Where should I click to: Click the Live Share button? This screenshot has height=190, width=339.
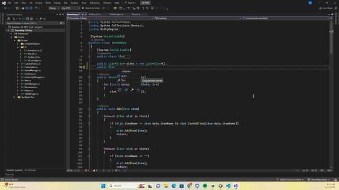click(326, 8)
